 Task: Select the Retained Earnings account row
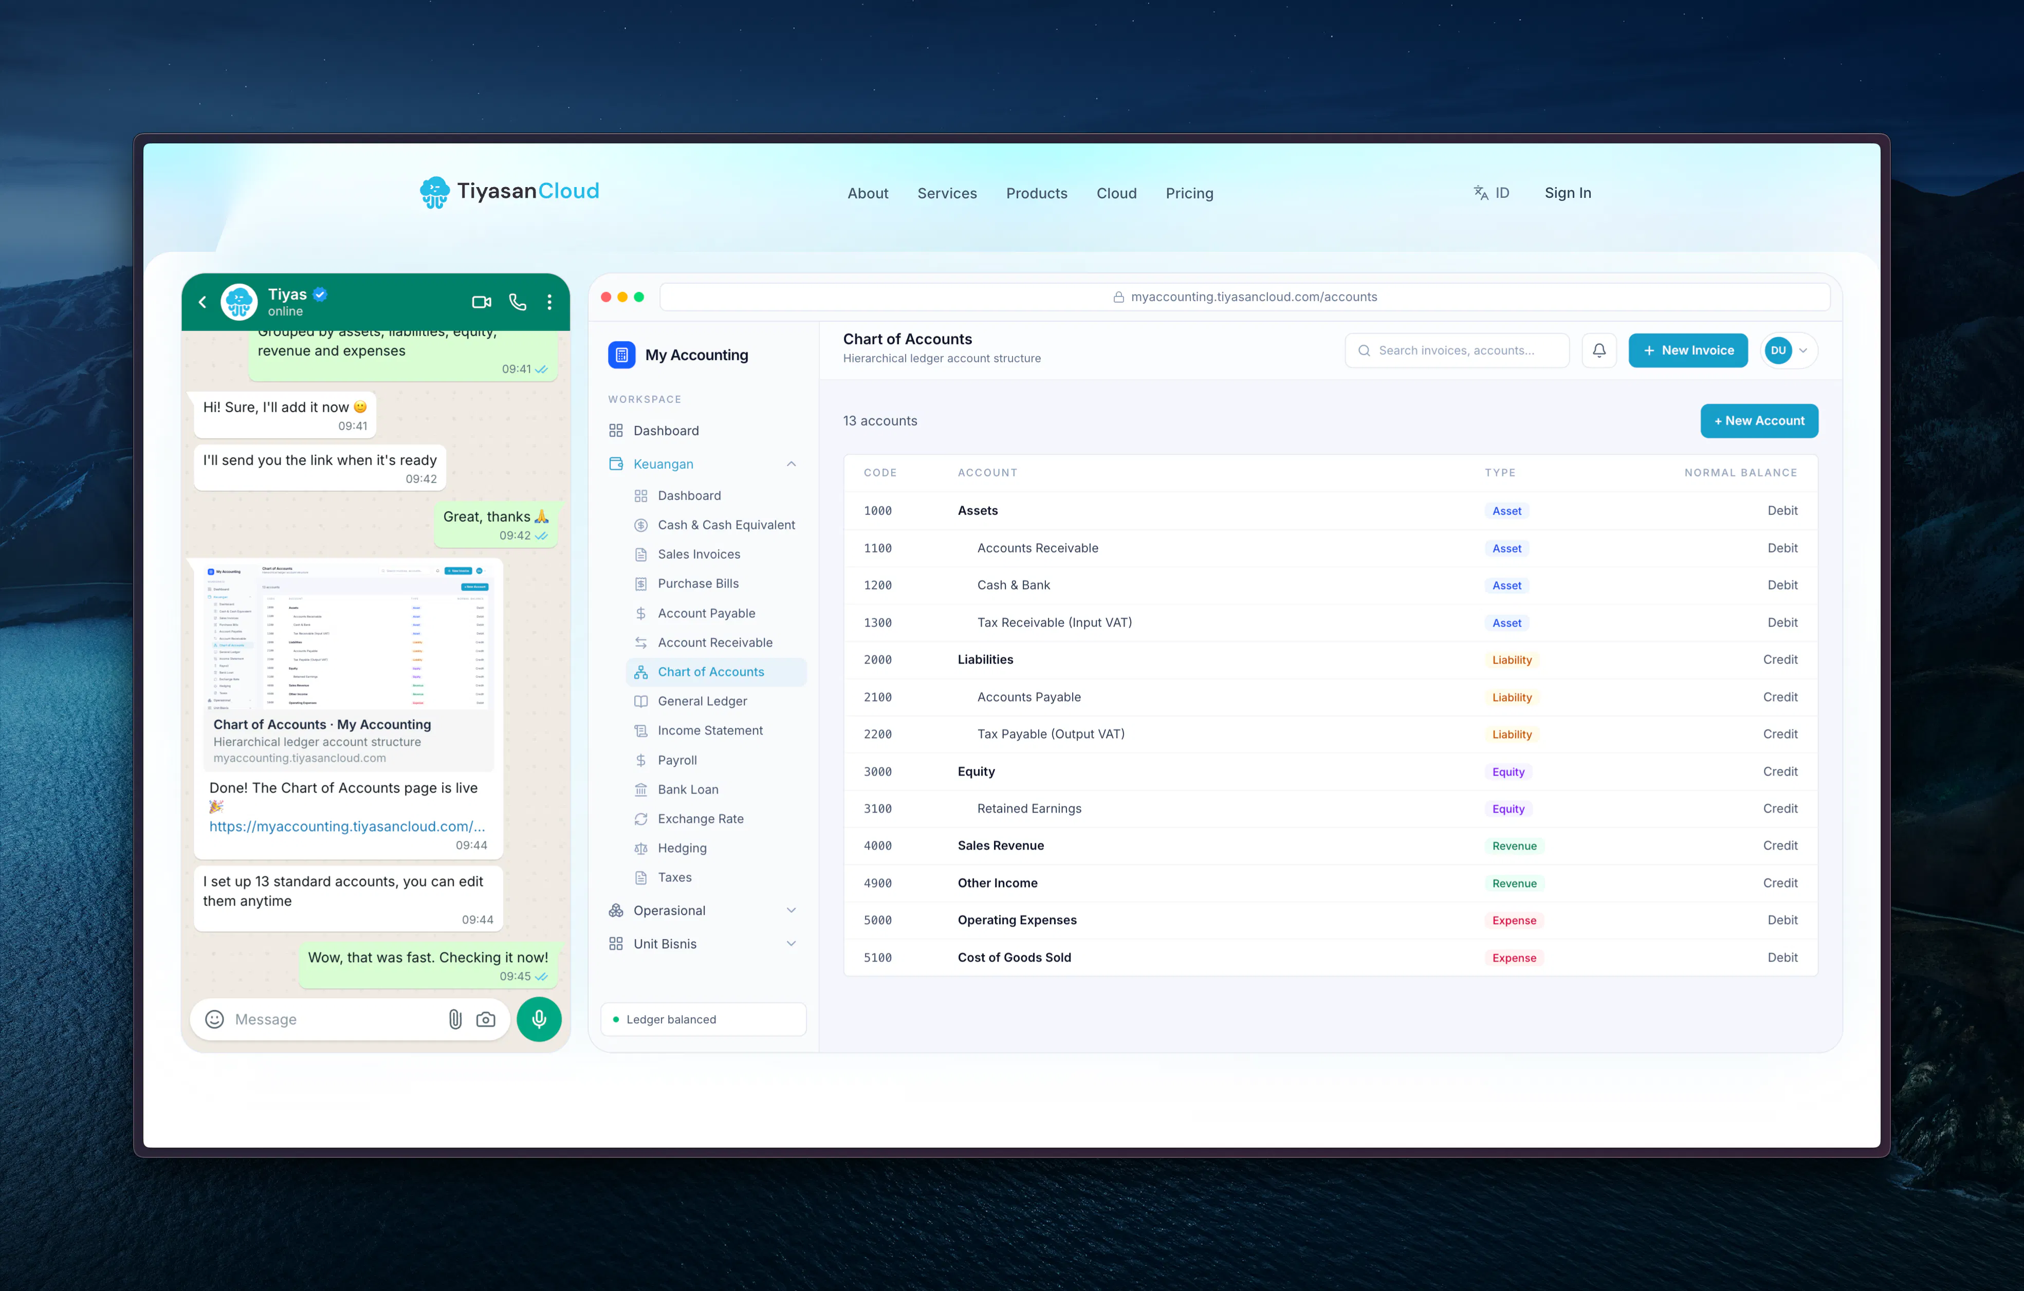tap(1331, 808)
